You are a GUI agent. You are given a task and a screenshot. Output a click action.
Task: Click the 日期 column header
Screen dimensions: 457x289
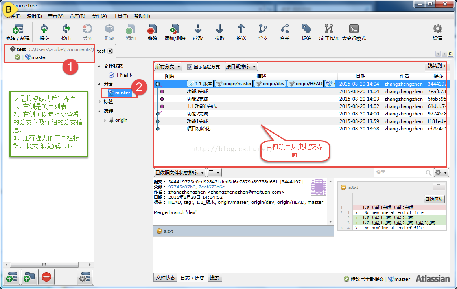coord(360,76)
